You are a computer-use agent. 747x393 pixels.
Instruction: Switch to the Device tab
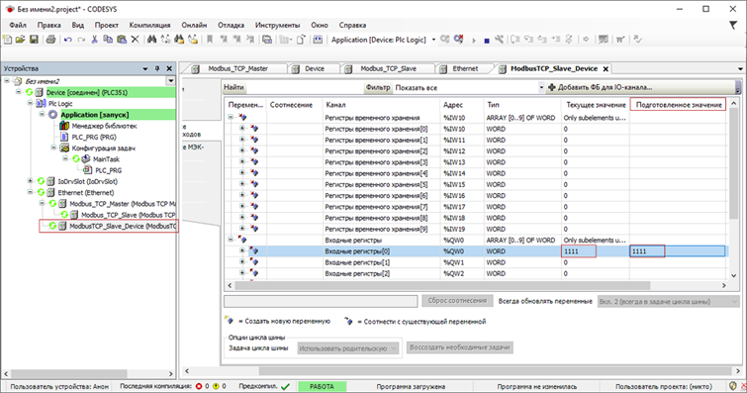point(314,68)
